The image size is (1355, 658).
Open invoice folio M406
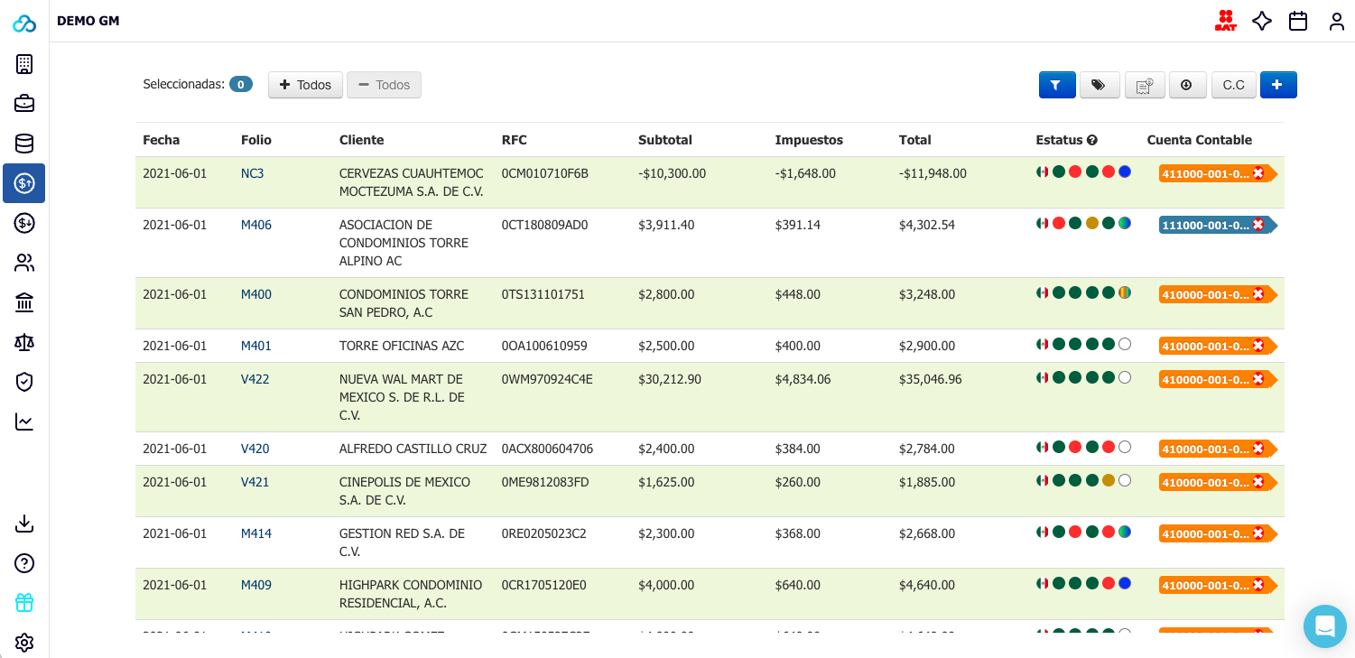click(256, 225)
